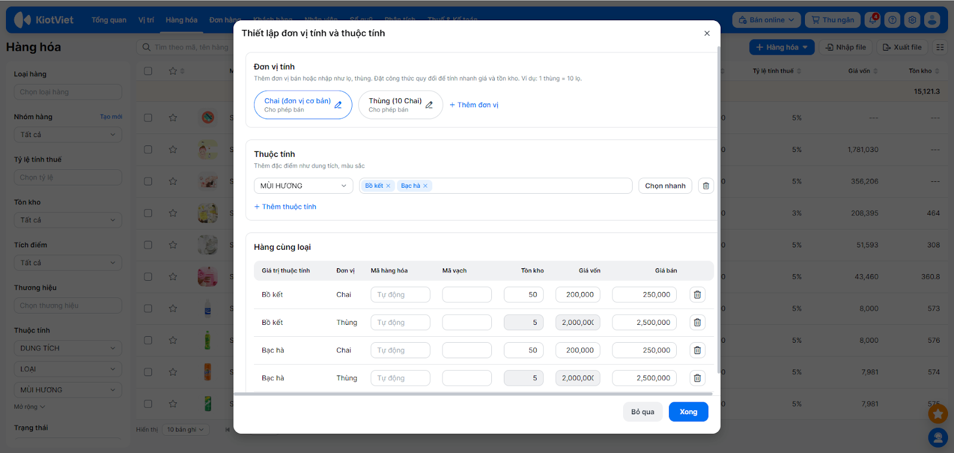Remove the Bồ kết attribute tag
This screenshot has width=954, height=453.
[x=388, y=186]
